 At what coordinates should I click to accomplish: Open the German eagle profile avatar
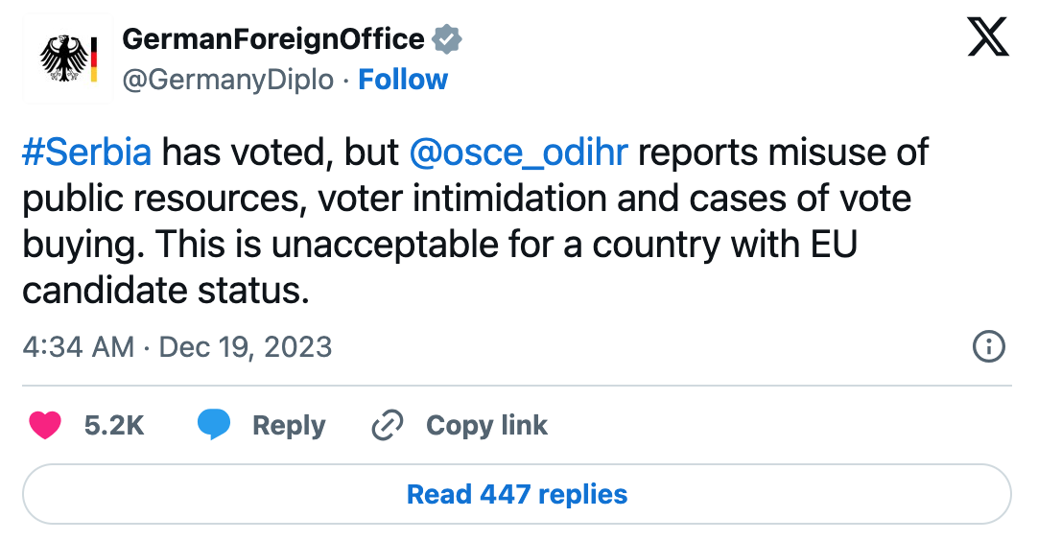coord(67,60)
